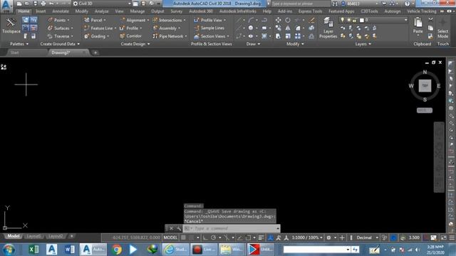
Task: Open the AutoCAD application menu button
Action: [x=6, y=6]
